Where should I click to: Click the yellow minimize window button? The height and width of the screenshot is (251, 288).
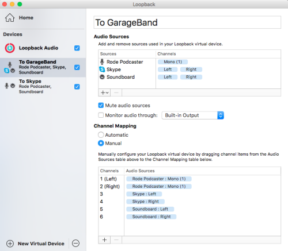tap(12, 4)
